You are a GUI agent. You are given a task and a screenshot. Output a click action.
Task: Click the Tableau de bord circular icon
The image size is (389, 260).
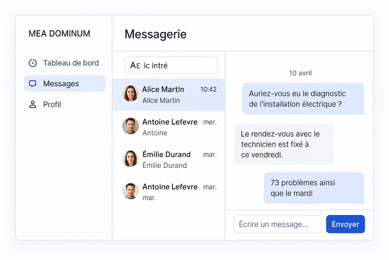[x=33, y=63]
